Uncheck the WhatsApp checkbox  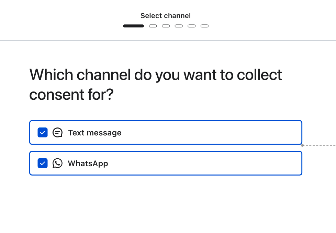[43, 163]
